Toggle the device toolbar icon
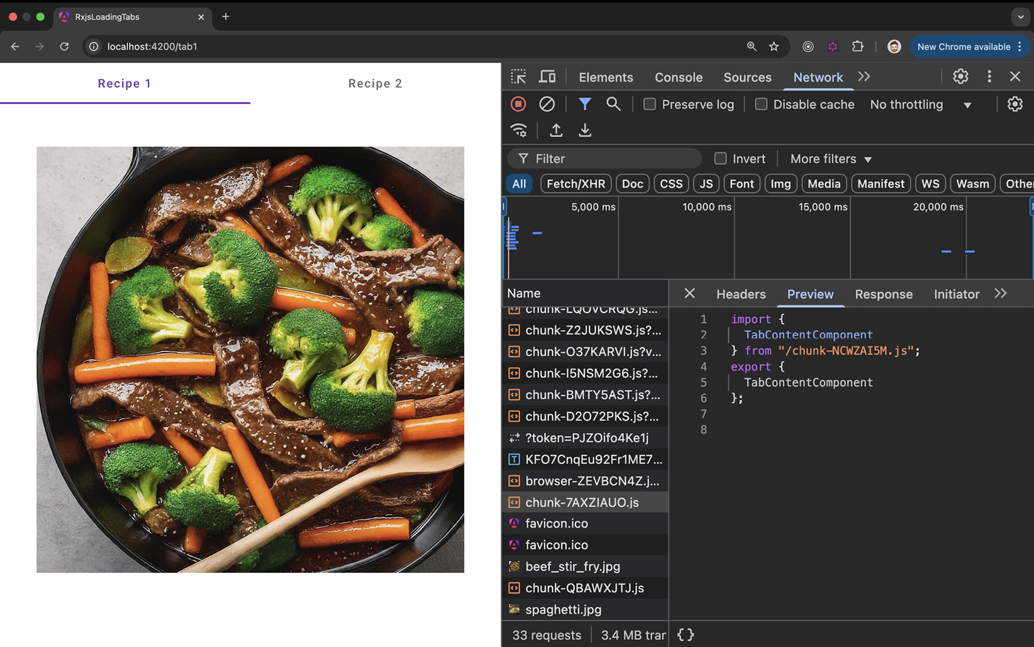Image resolution: width=1034 pixels, height=647 pixels. coord(547,77)
